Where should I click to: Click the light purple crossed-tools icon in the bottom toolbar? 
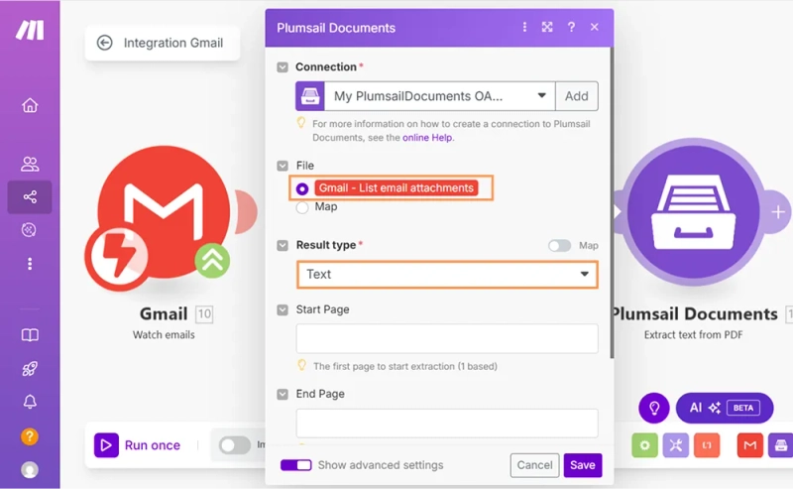pos(676,445)
